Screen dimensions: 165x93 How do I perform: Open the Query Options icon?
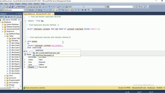[53, 10]
